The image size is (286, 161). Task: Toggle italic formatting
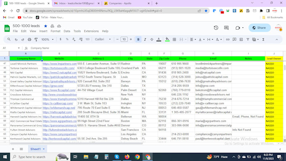click(x=145, y=39)
